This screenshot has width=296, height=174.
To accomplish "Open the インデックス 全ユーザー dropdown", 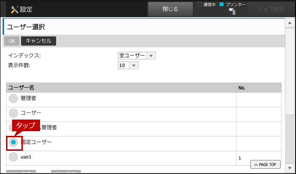I will point(137,56).
